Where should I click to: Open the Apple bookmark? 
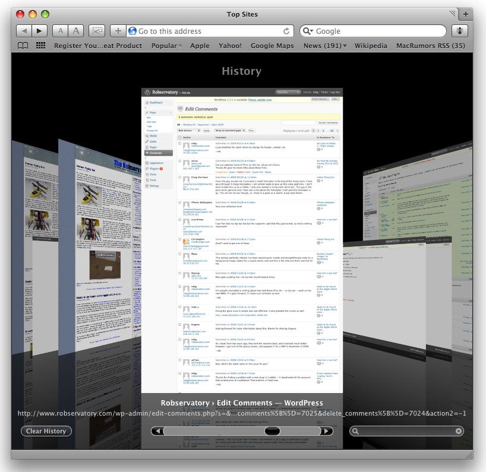click(200, 46)
